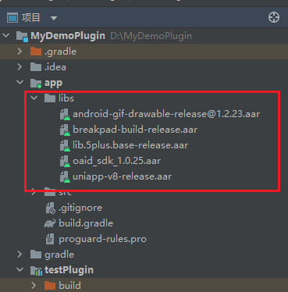Select oaid_sdk_1.0.25.aar
This screenshot has width=288, height=292.
[117, 161]
